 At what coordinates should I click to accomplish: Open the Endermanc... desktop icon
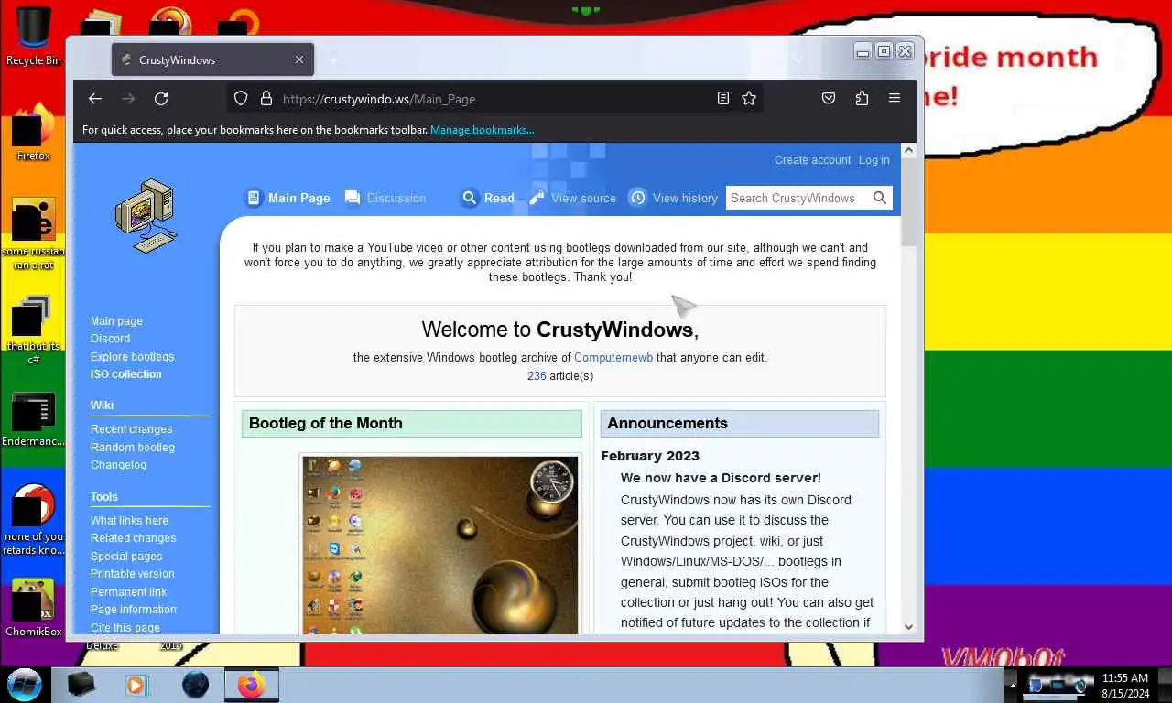33,420
